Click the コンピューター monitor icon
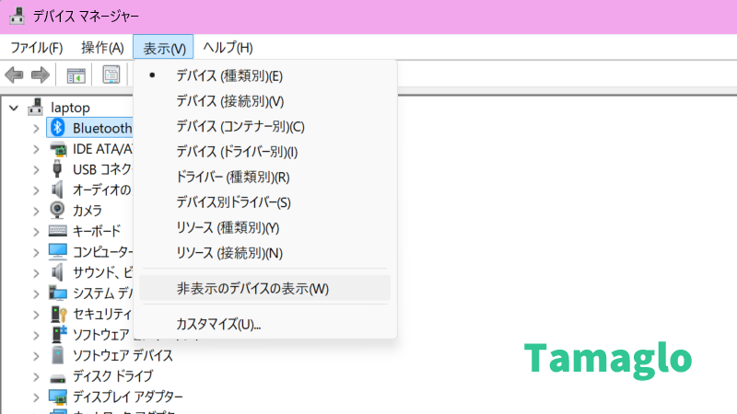737x414 pixels. [x=58, y=251]
